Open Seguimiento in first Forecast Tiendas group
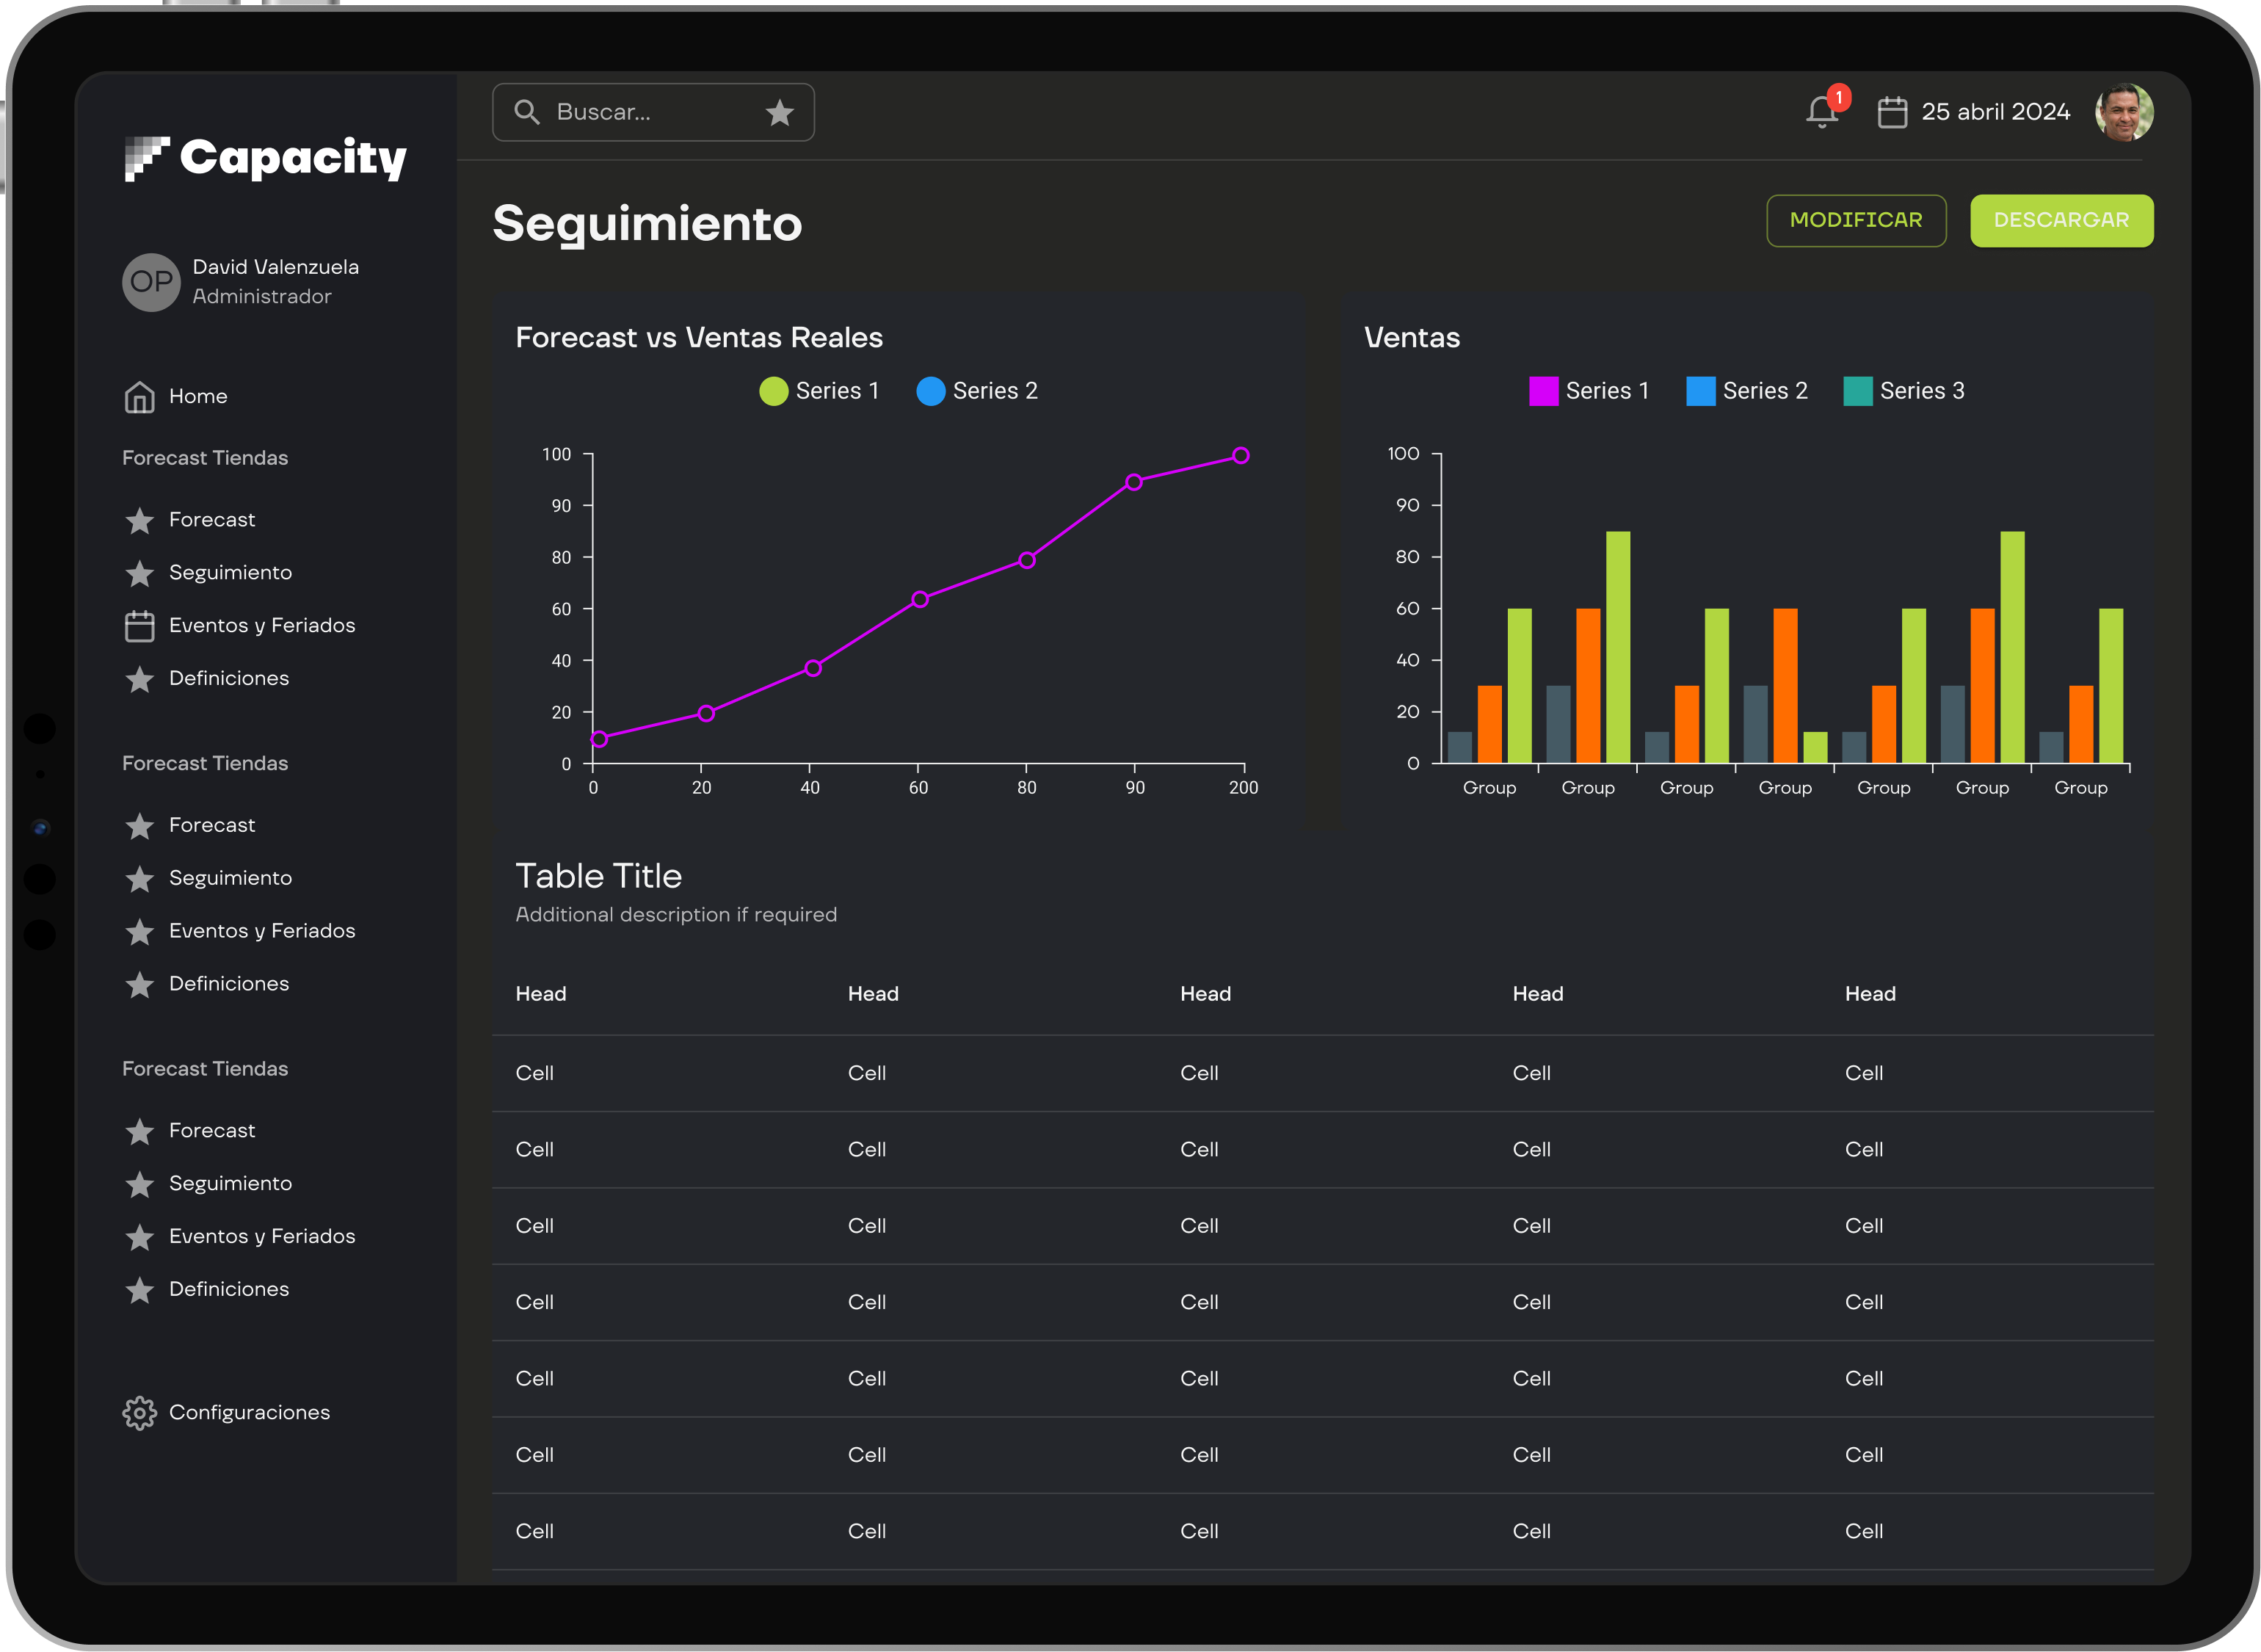This screenshot has width=2261, height=1652. coord(230,573)
